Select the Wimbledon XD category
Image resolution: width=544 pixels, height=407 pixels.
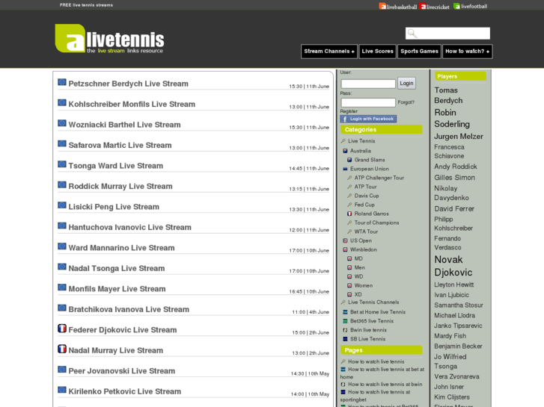(358, 295)
